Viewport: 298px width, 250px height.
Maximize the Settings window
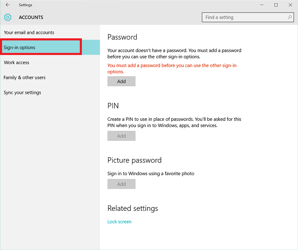point(276,5)
